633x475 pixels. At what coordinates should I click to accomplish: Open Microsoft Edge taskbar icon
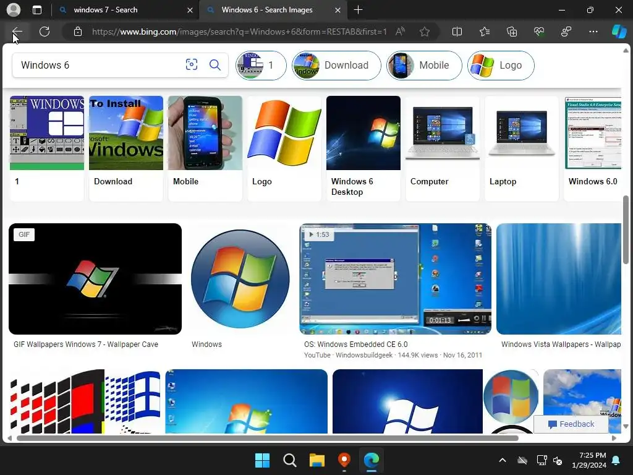point(372,460)
